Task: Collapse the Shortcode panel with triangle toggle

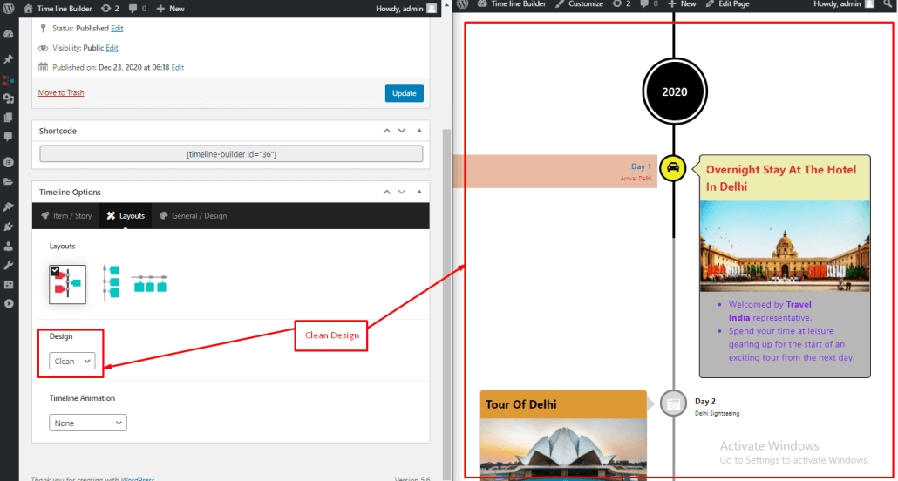Action: (419, 131)
